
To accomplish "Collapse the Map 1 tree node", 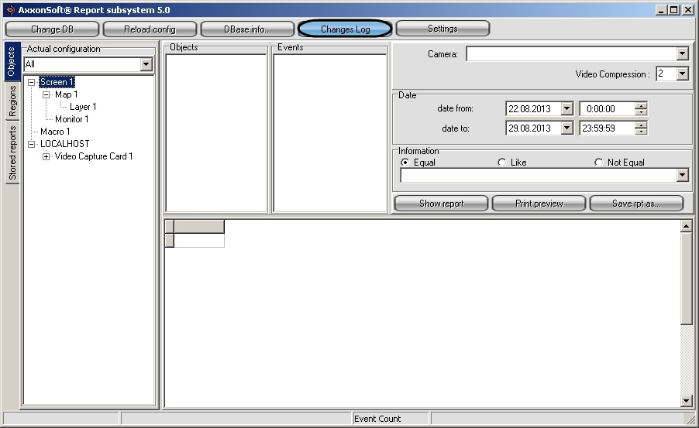I will coord(46,94).
